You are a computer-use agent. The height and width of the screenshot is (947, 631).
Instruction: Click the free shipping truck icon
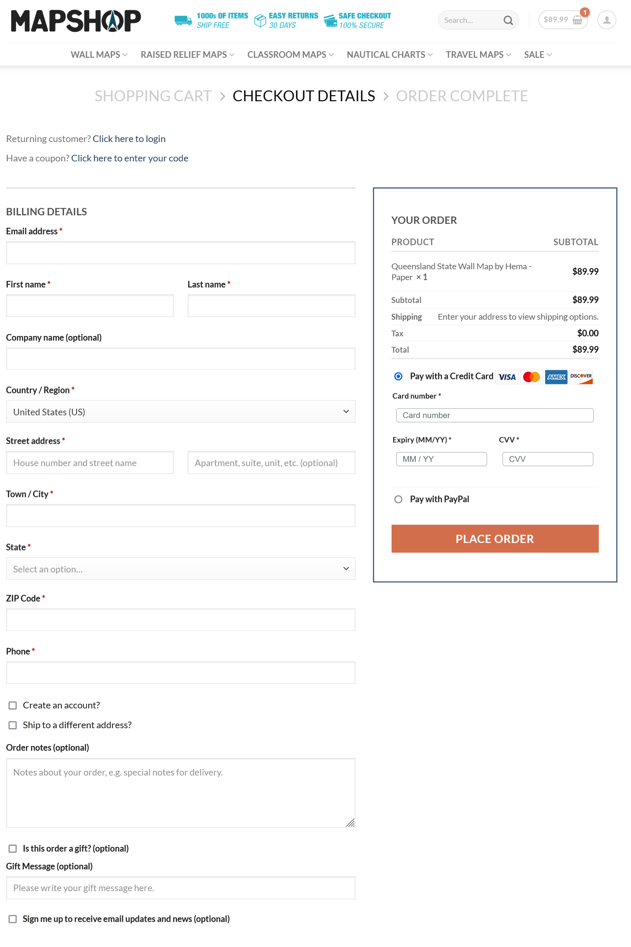(183, 20)
